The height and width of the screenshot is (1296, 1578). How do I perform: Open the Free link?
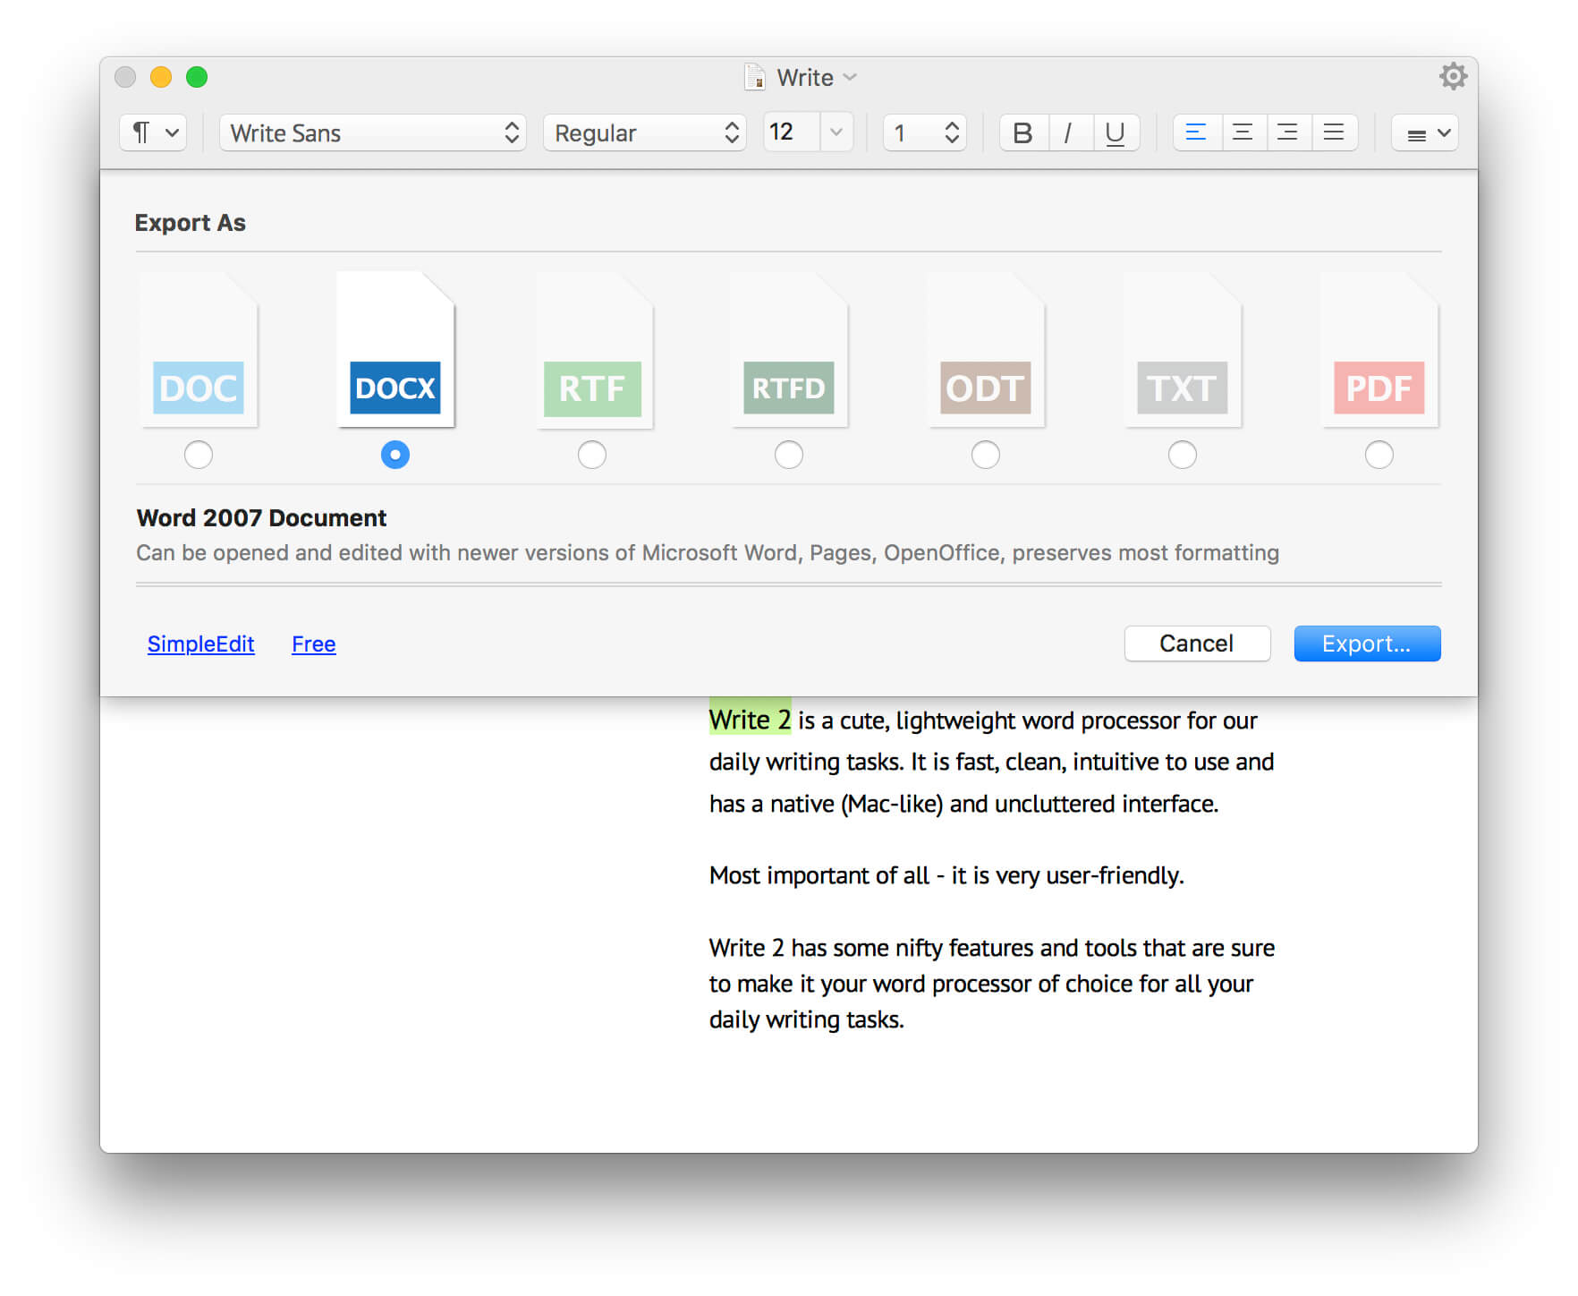[x=314, y=644]
